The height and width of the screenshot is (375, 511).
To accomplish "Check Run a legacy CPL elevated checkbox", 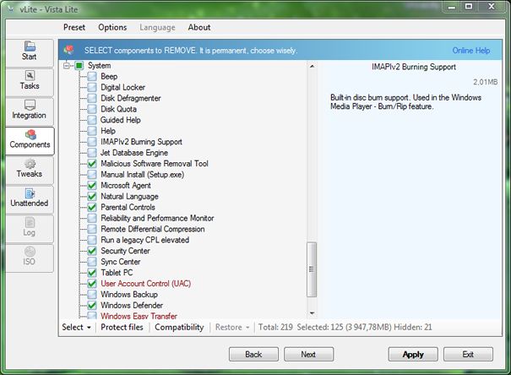I will tap(92, 240).
